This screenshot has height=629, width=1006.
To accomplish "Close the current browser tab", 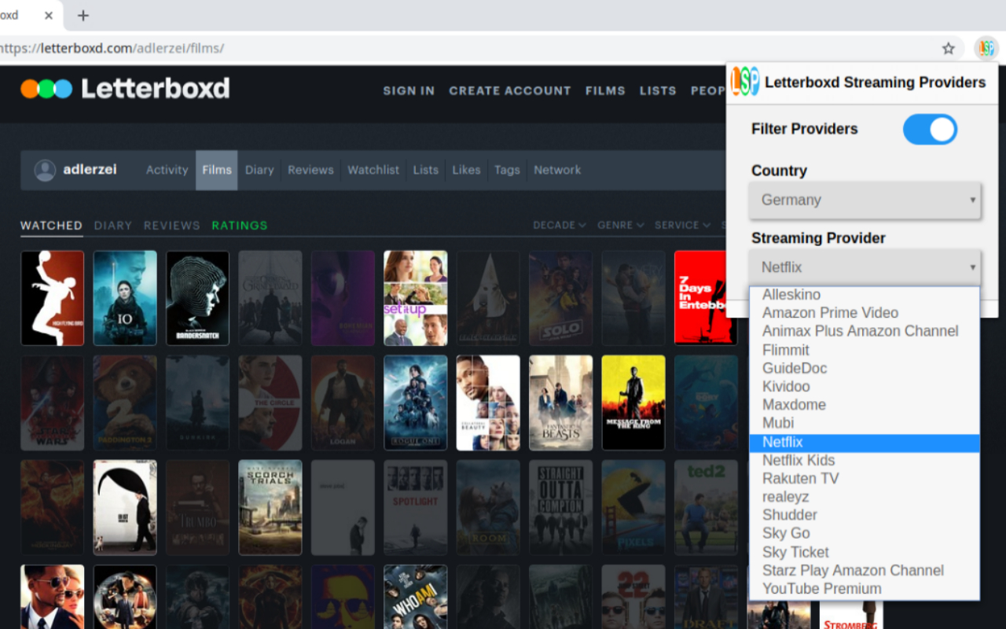I will click(x=50, y=16).
